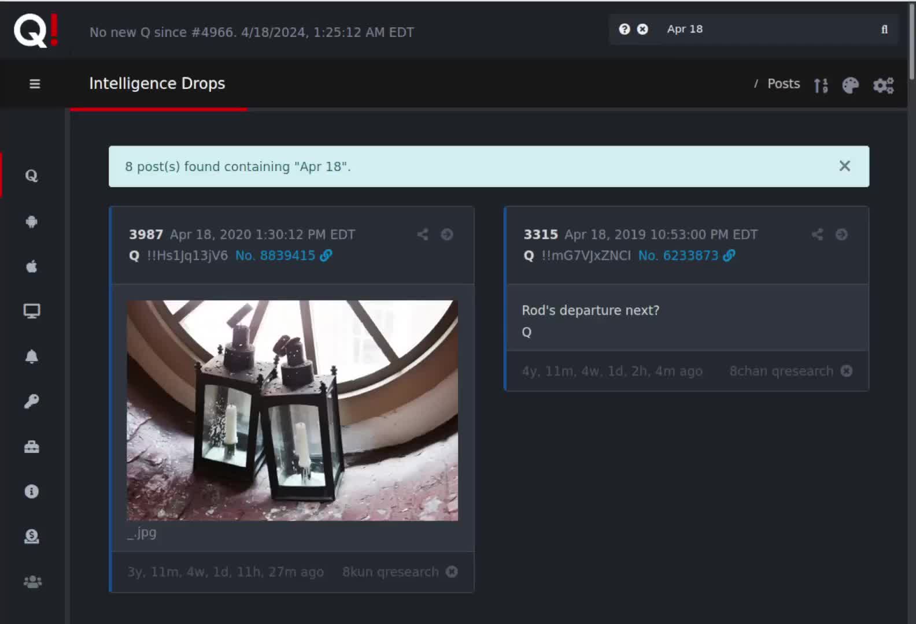
Task: Open search help question icon
Action: click(625, 29)
